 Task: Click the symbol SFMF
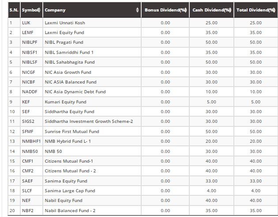click(28, 132)
